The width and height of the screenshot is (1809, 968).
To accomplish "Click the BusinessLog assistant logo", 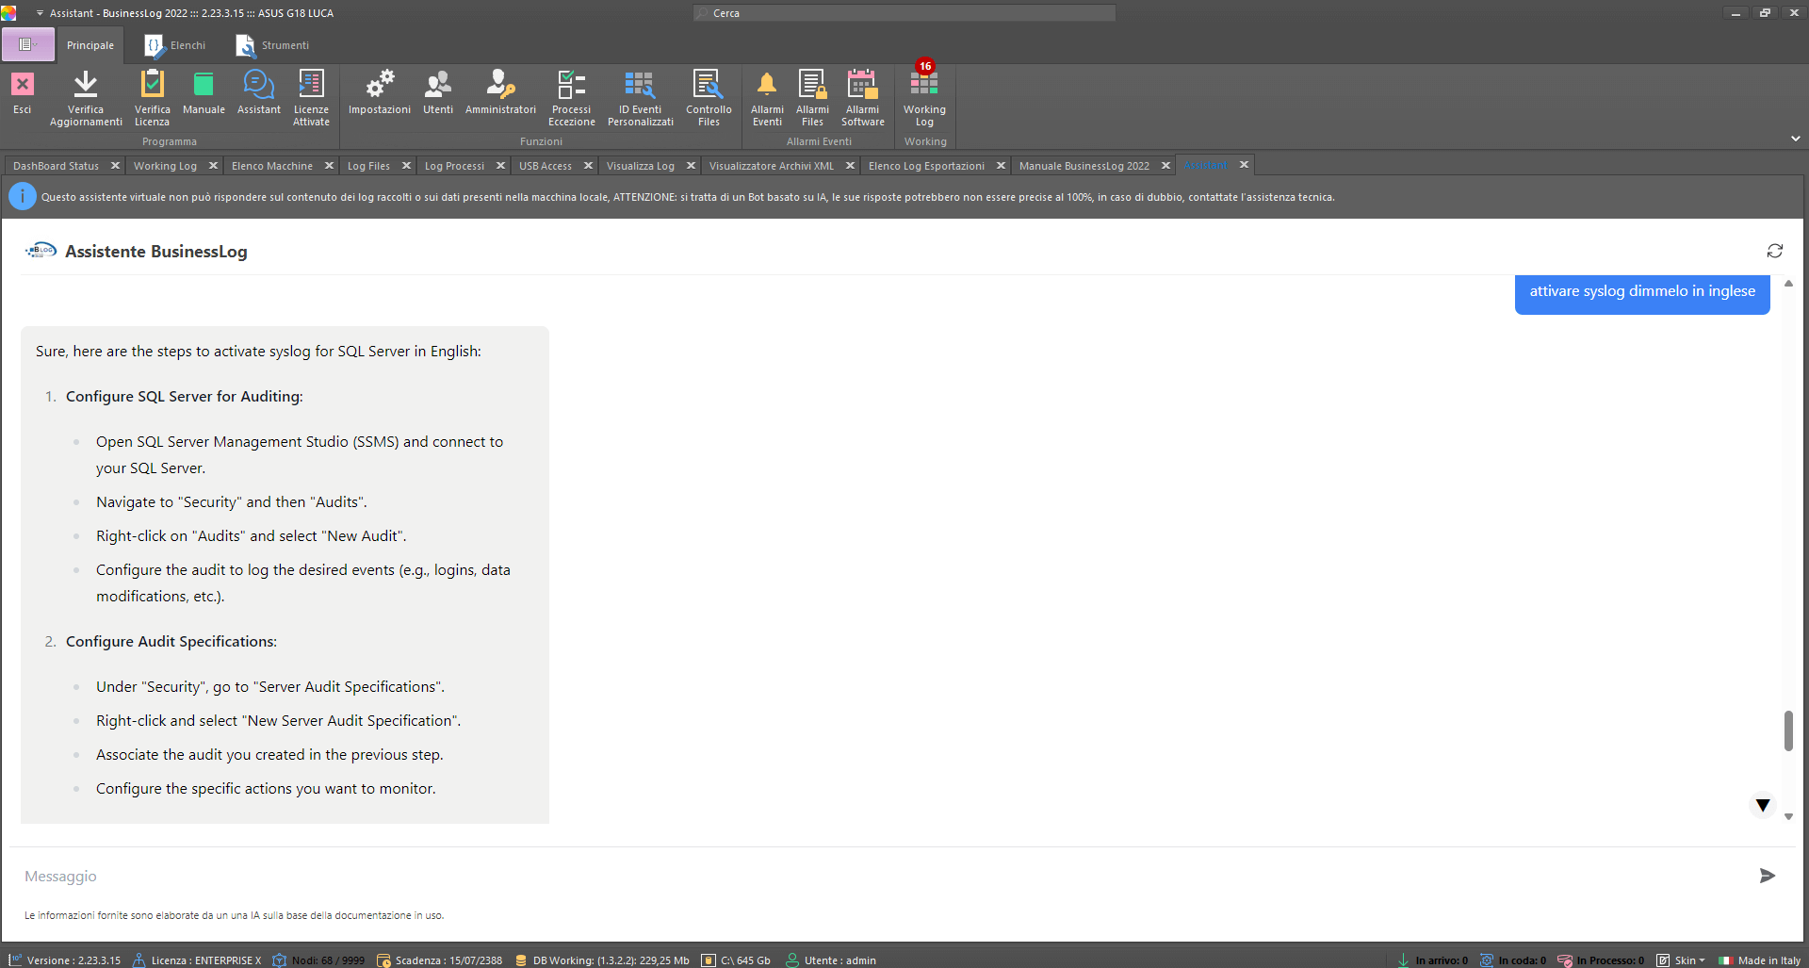I will pos(41,251).
